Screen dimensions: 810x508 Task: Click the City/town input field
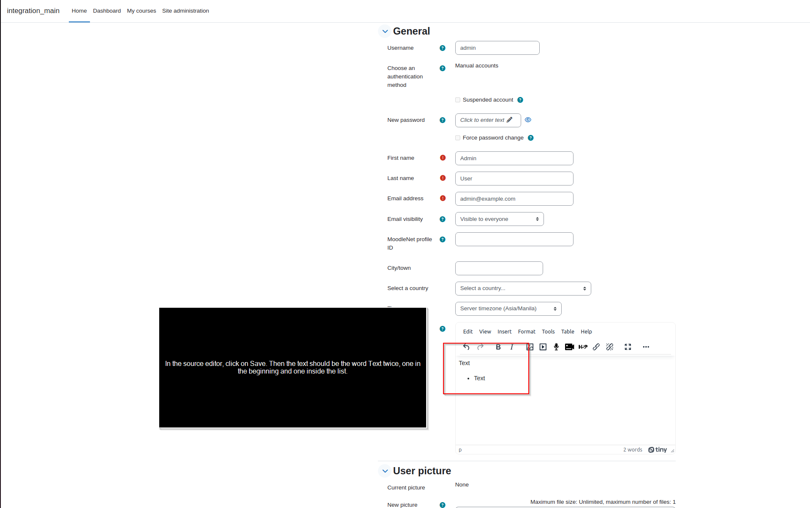point(499,268)
